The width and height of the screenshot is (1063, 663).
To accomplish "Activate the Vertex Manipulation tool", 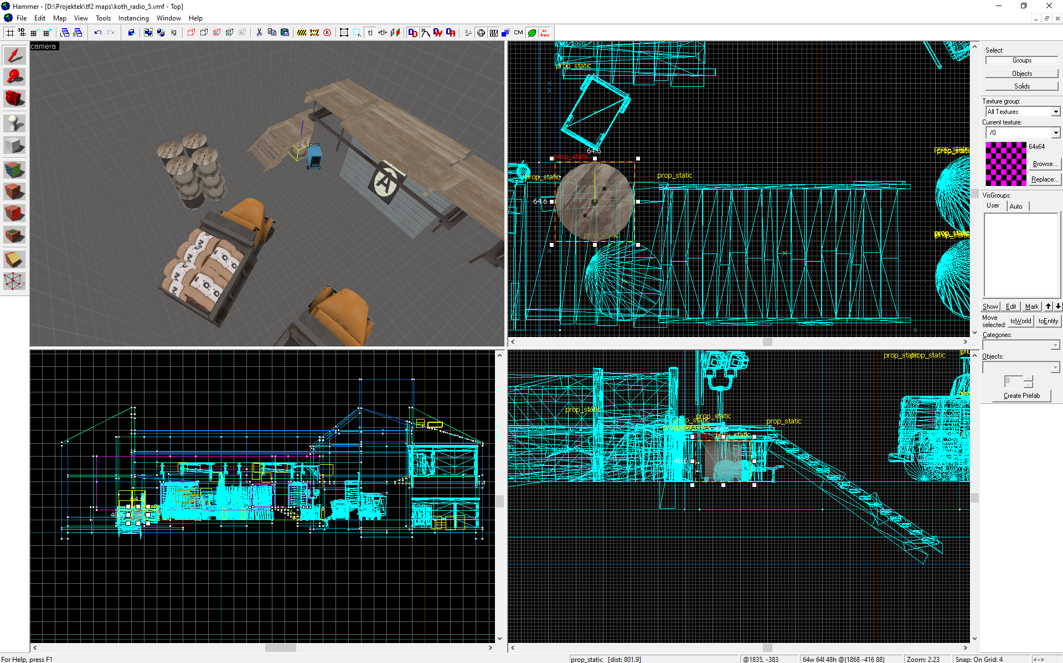I will coord(14,281).
